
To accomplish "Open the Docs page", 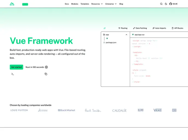I will [x=67, y=4].
